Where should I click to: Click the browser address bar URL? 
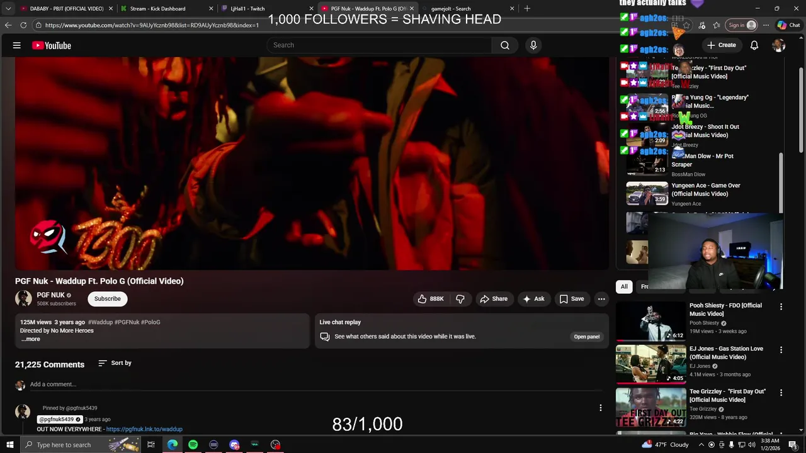coord(152,25)
